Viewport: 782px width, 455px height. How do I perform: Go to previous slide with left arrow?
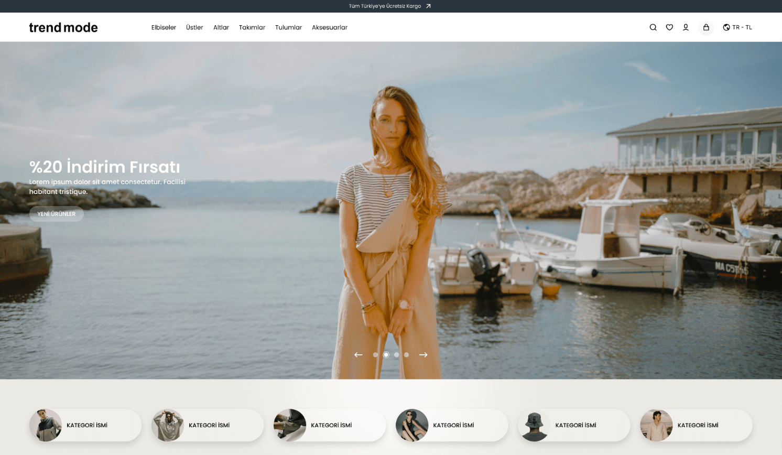(359, 355)
